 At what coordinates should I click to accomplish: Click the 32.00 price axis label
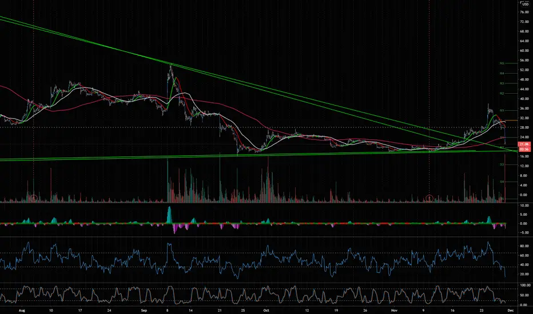[524, 118]
